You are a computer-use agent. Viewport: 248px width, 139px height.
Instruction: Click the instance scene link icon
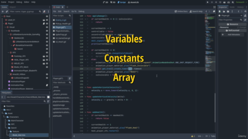point(7,12)
